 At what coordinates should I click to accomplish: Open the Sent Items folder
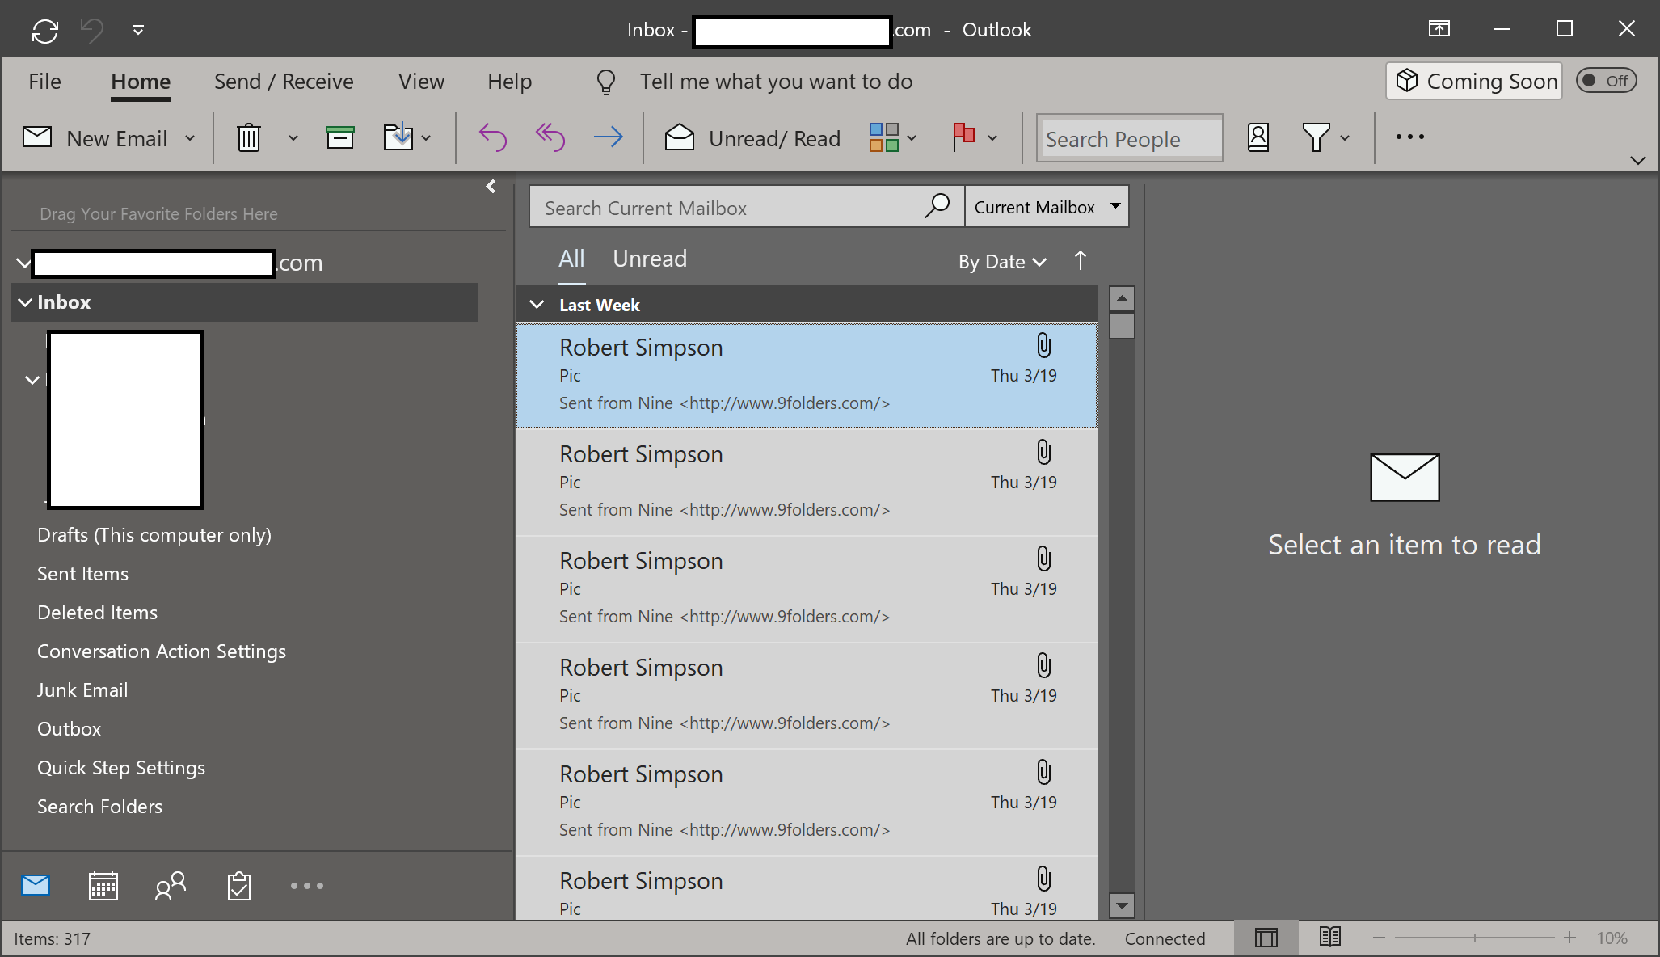pyautogui.click(x=82, y=574)
